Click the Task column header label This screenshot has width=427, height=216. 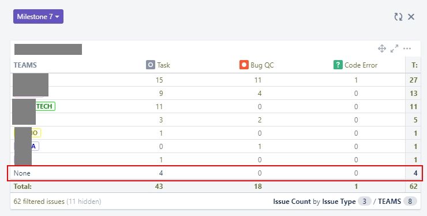[x=163, y=65]
